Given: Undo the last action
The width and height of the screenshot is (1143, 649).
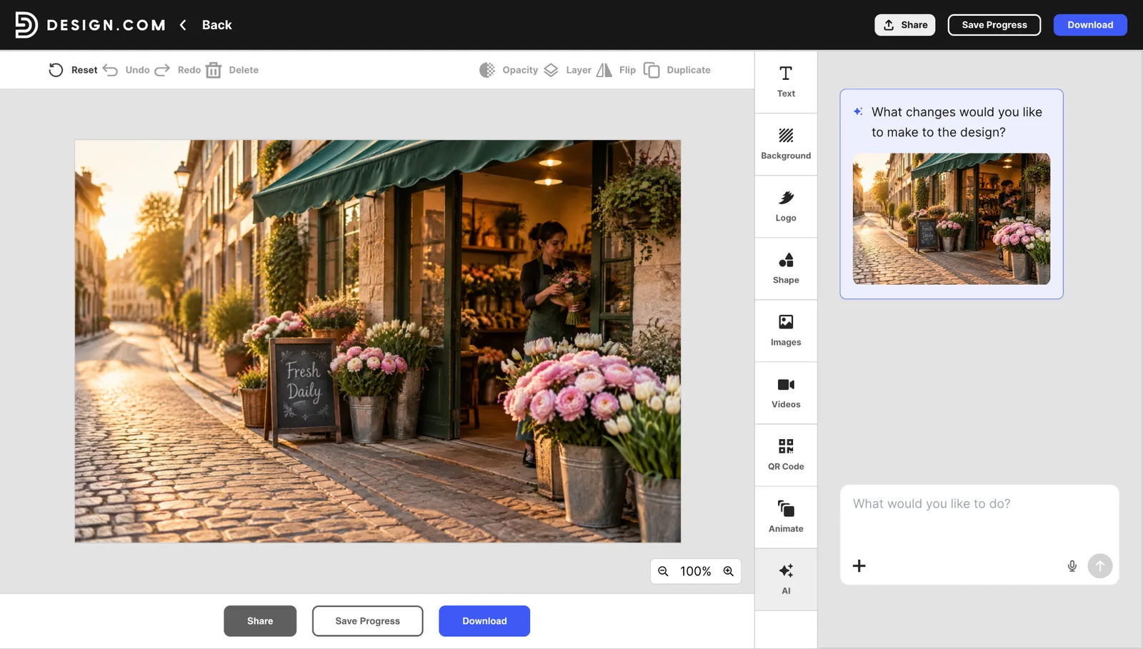Looking at the screenshot, I should pyautogui.click(x=126, y=70).
